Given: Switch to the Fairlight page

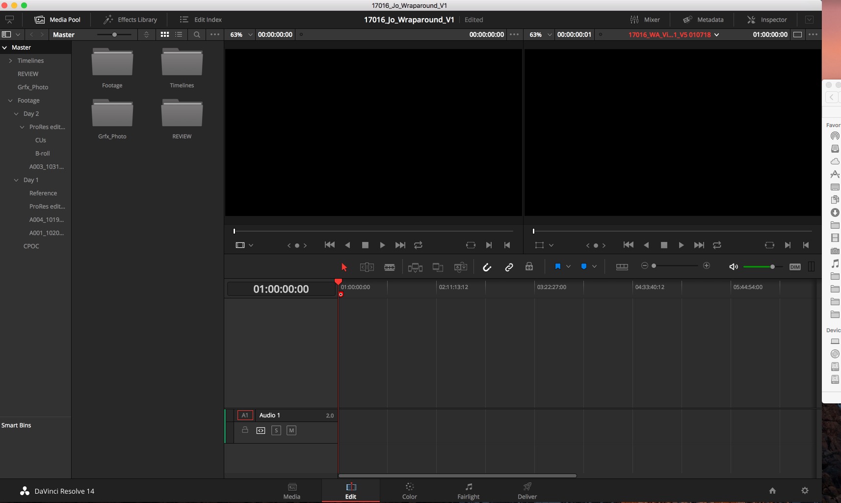Looking at the screenshot, I should pos(469,491).
